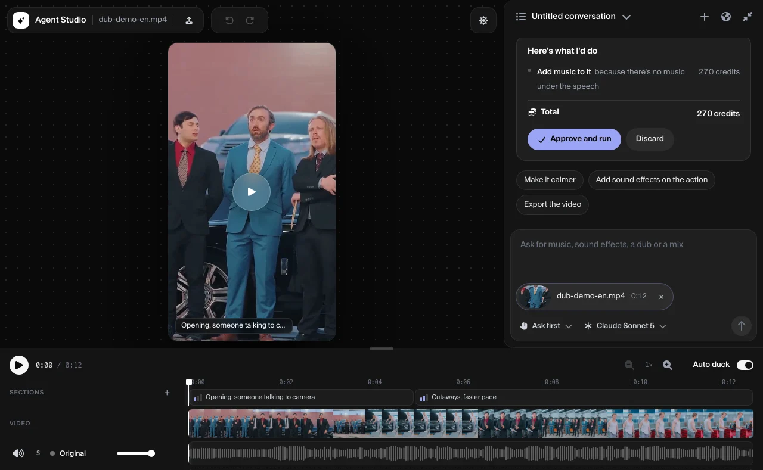Remove the dub-demo-en.mp4 attachment

coord(661,297)
